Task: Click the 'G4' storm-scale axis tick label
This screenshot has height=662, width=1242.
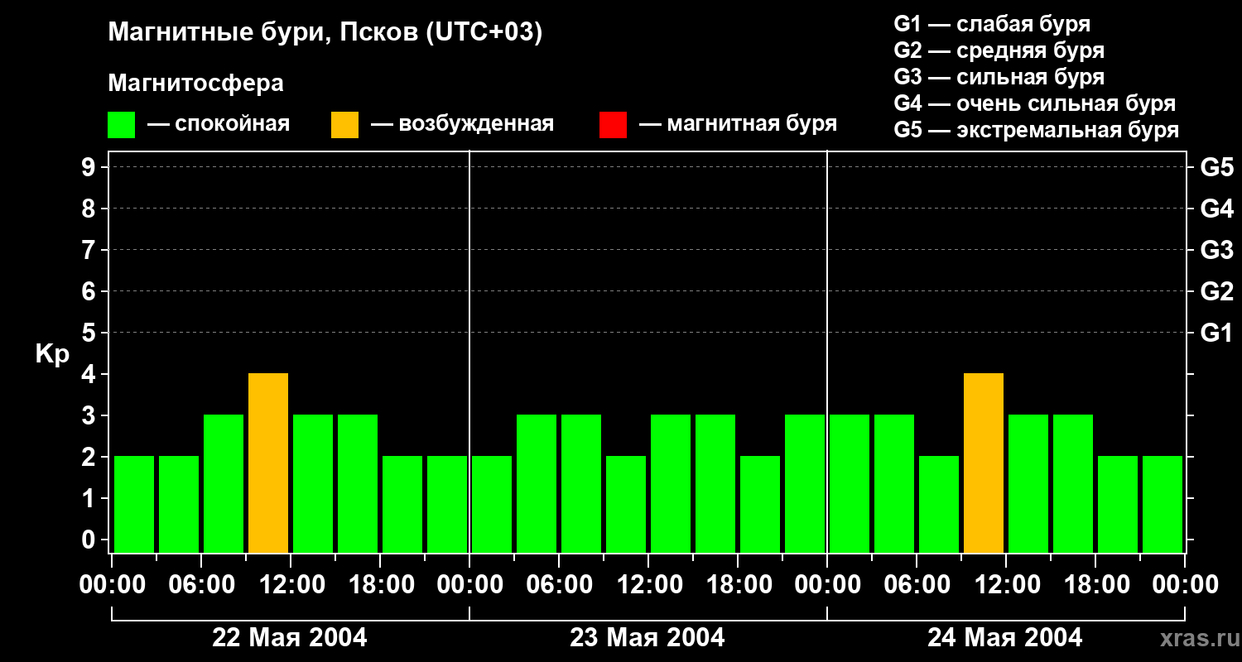Action: click(x=1216, y=209)
